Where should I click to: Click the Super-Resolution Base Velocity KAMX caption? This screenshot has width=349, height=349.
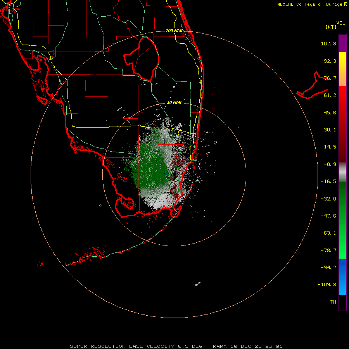176,346
